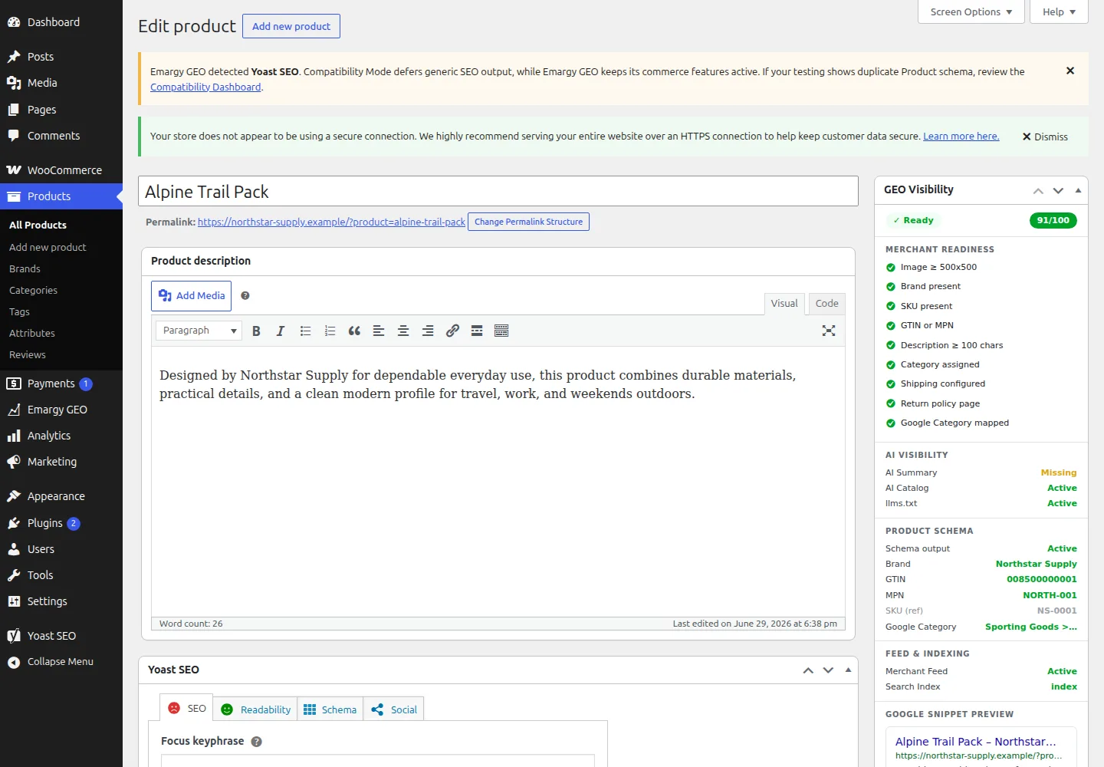Insert a bulleted list
Viewport: 1104px width, 767px height.
[x=305, y=331]
